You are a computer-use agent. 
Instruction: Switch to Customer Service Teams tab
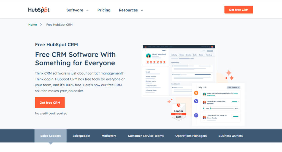pyautogui.click(x=146, y=136)
